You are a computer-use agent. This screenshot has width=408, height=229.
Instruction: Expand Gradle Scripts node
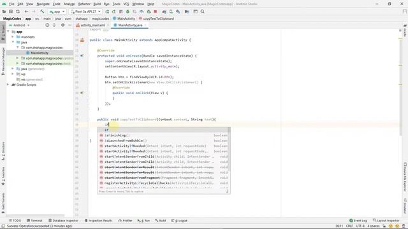point(8,85)
